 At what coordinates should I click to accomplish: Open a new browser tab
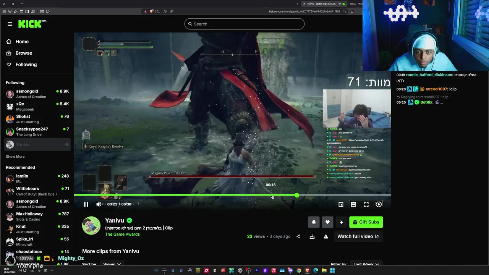click(297, 4)
